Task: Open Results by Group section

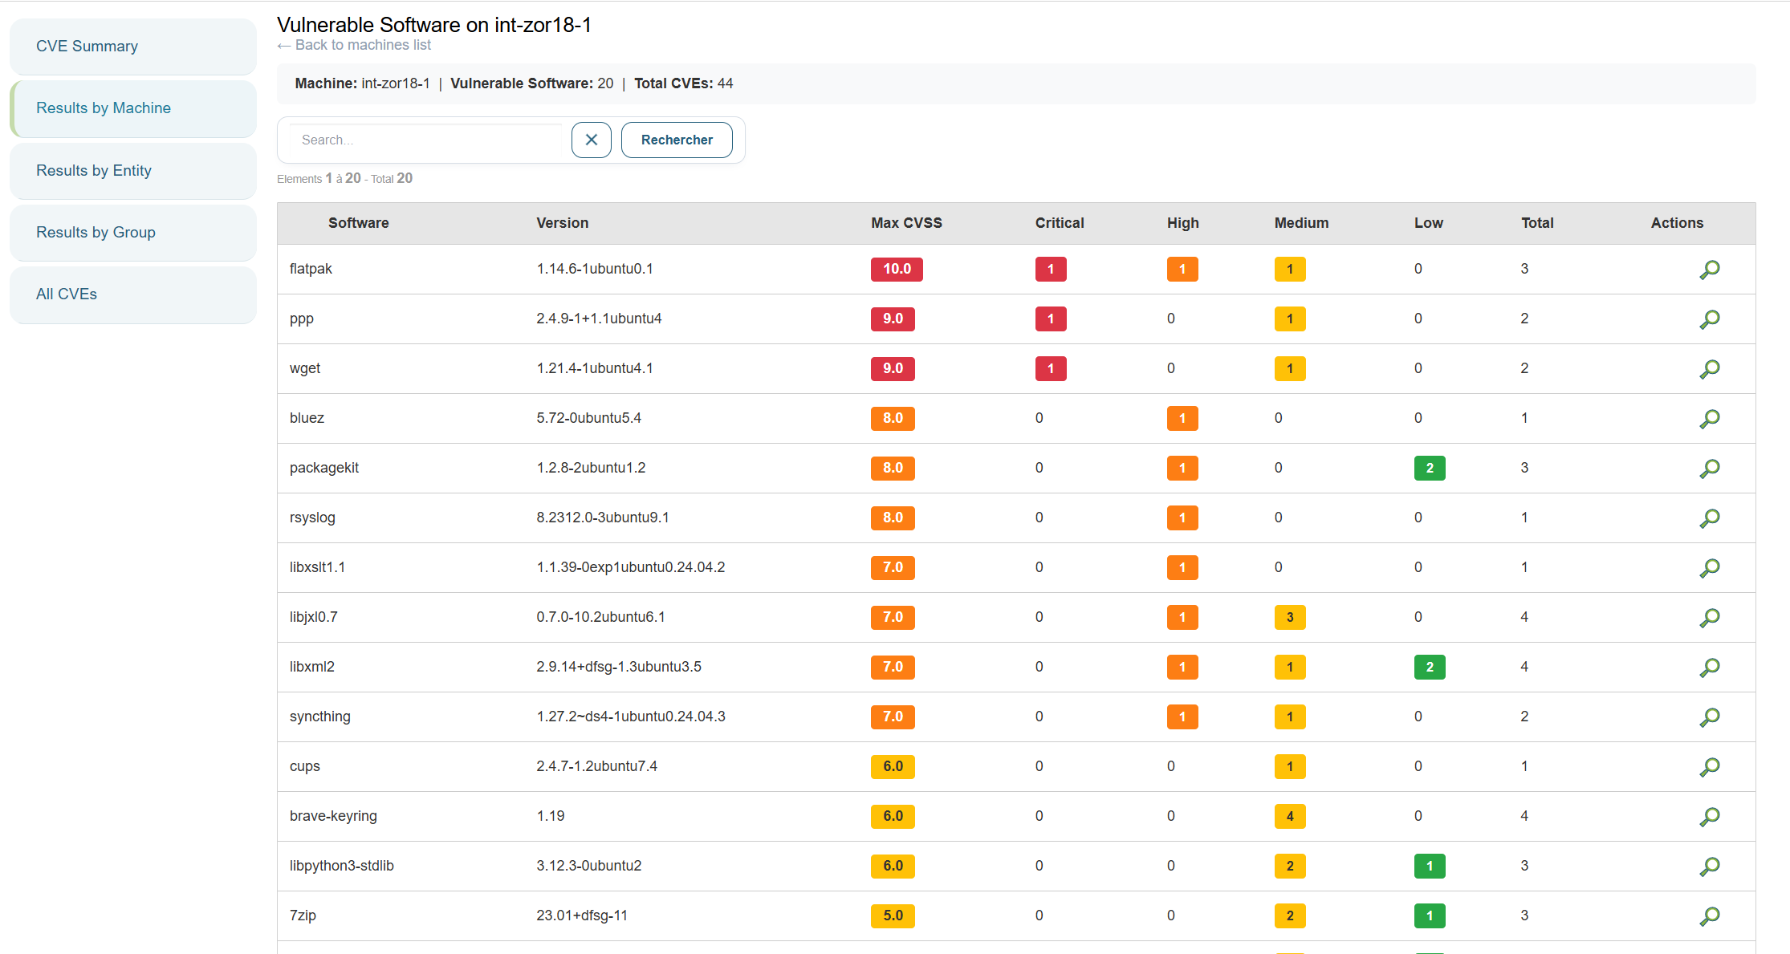Action: click(96, 233)
